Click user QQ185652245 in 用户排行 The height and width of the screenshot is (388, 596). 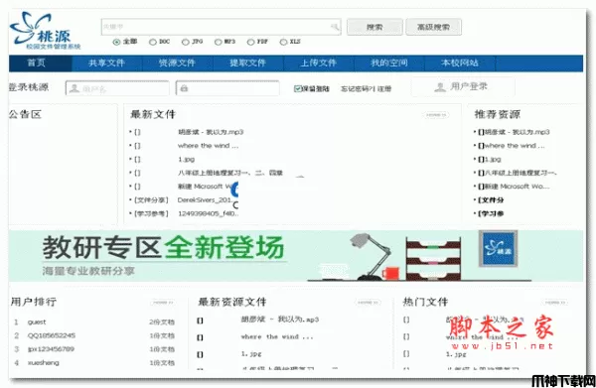(x=52, y=335)
